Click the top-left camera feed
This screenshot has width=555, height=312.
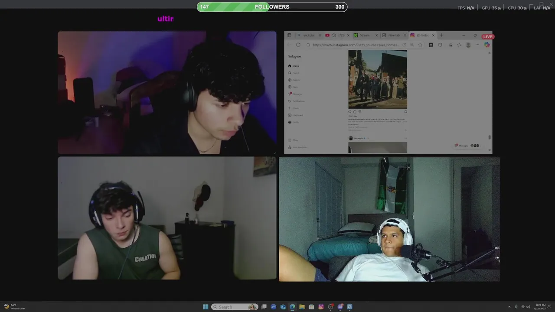point(167,92)
